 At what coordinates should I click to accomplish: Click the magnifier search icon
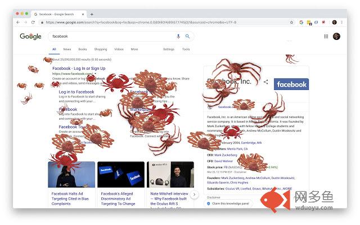(187, 36)
